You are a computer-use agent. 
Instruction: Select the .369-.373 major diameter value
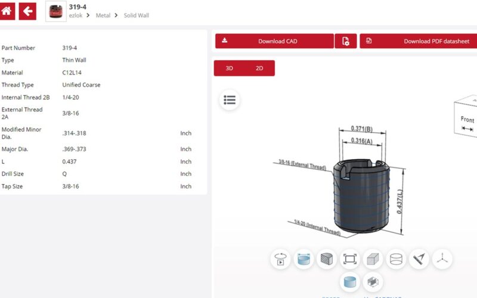click(x=74, y=149)
